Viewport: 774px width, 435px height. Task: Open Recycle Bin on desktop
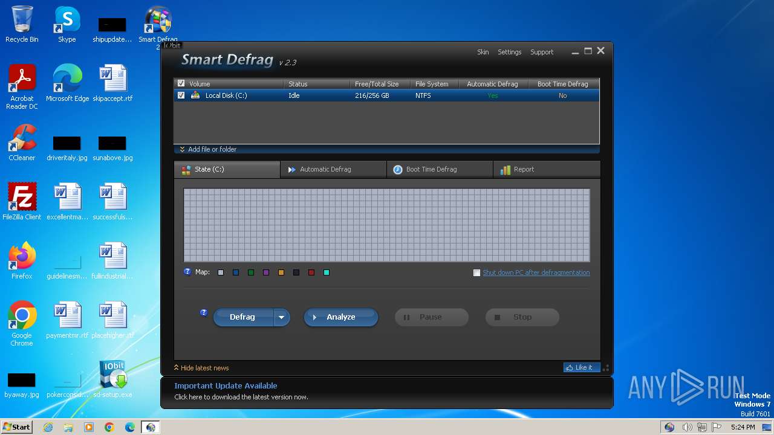(22, 24)
